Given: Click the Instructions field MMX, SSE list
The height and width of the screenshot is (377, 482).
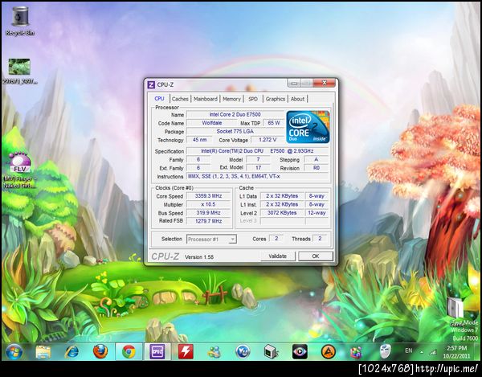Looking at the screenshot, I should pos(257,177).
